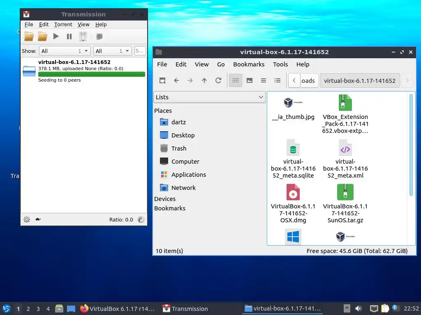421x315 pixels.
Task: Open the first Show filter dropdown (All 1)
Action: [x=65, y=51]
